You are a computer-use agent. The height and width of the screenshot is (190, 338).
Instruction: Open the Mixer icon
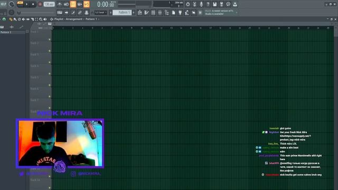coord(160,13)
